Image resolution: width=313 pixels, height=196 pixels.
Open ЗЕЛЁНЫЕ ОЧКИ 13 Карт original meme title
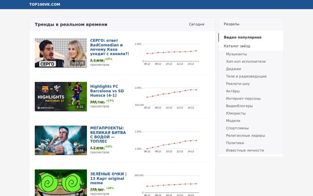(108, 179)
